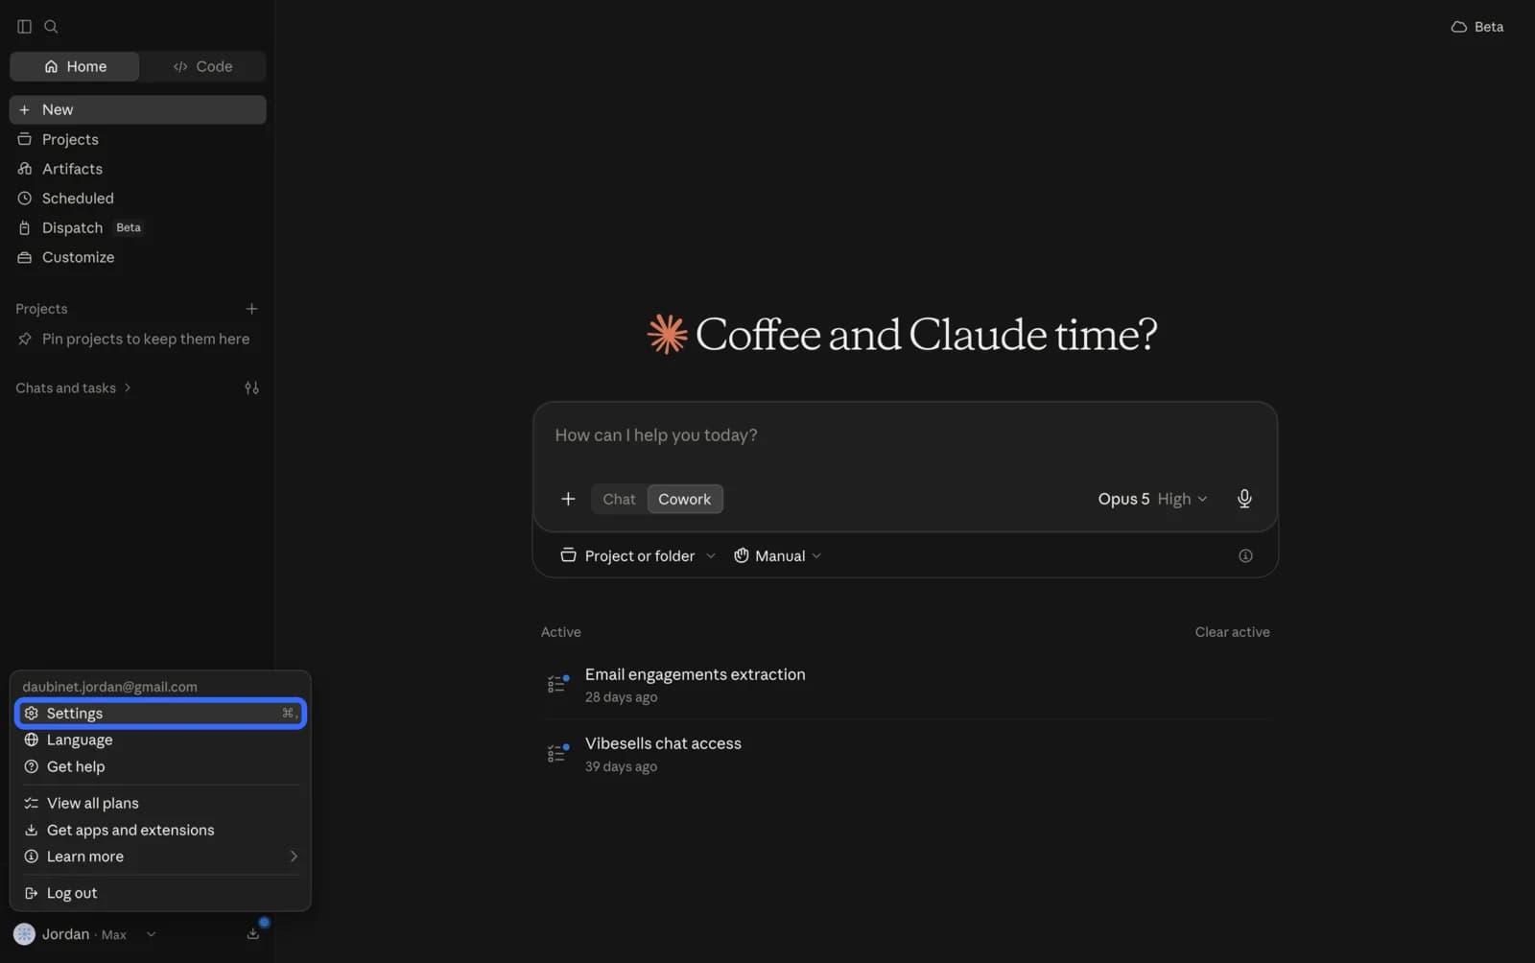Choose Language in the account menu
This screenshot has width=1535, height=963.
[x=160, y=740]
